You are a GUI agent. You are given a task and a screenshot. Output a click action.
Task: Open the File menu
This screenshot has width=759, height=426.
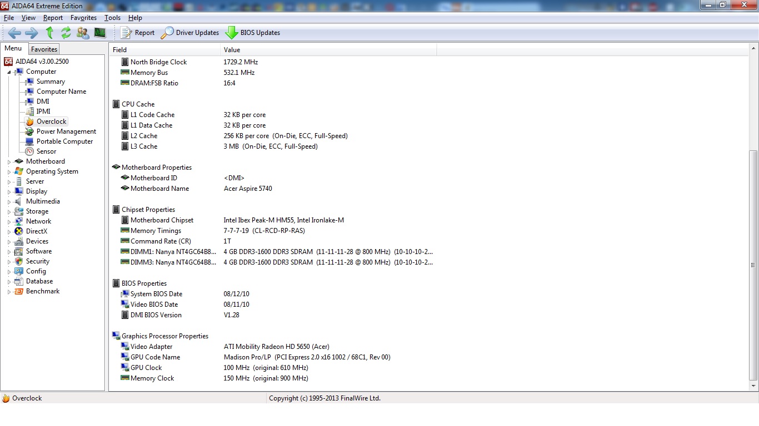click(x=9, y=18)
